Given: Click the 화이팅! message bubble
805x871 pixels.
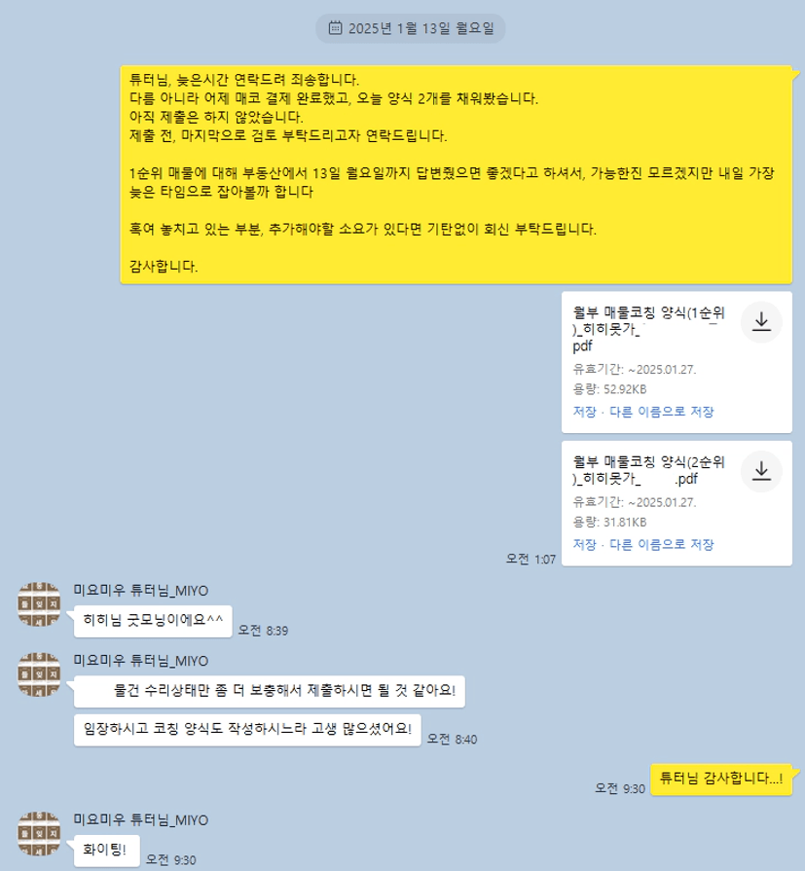Looking at the screenshot, I should pyautogui.click(x=106, y=851).
